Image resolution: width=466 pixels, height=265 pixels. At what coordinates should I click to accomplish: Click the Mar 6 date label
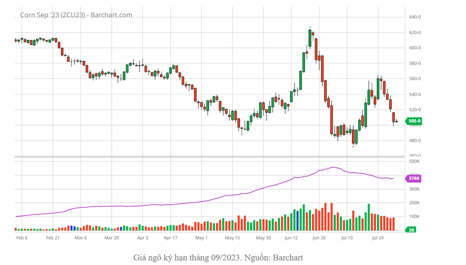pyautogui.click(x=81, y=238)
